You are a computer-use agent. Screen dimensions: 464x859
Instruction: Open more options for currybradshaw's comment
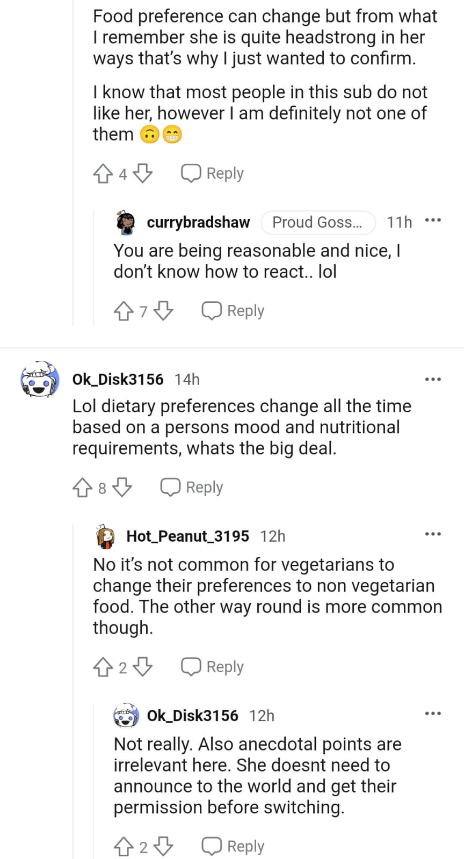click(x=432, y=220)
